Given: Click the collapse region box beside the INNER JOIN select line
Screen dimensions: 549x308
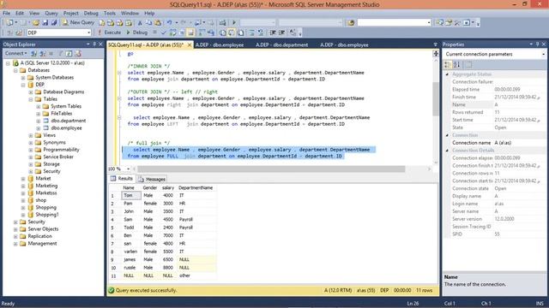Looking at the screenshot, I should (x=119, y=73).
